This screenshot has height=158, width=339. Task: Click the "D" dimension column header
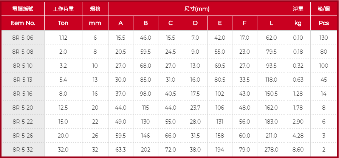point(195,23)
